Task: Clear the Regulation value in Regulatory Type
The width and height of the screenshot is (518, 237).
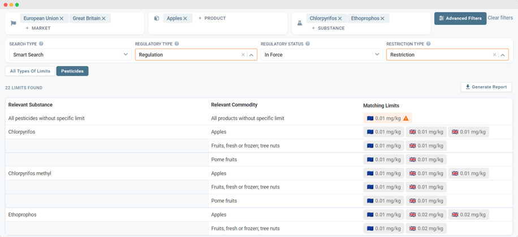Action: tap(243, 55)
